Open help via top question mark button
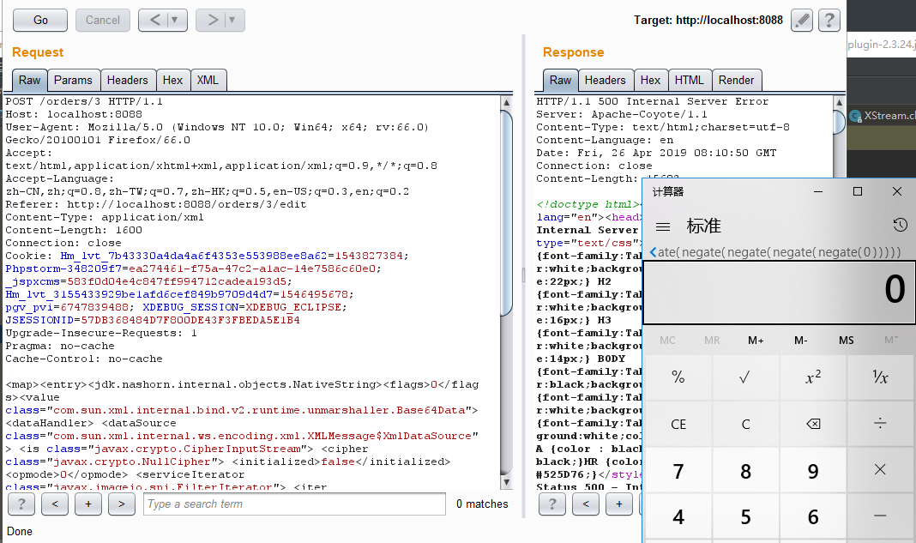This screenshot has height=543, width=916. (829, 21)
